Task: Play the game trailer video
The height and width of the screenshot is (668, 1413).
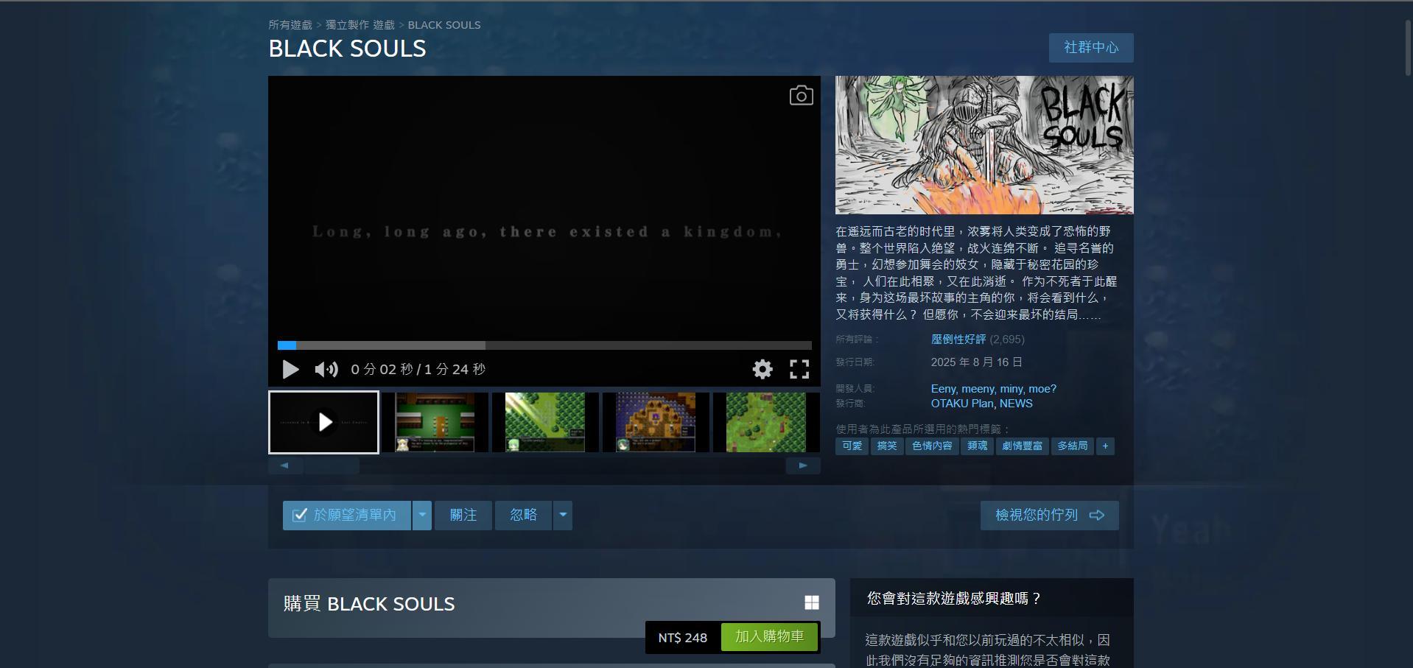Action: (290, 369)
